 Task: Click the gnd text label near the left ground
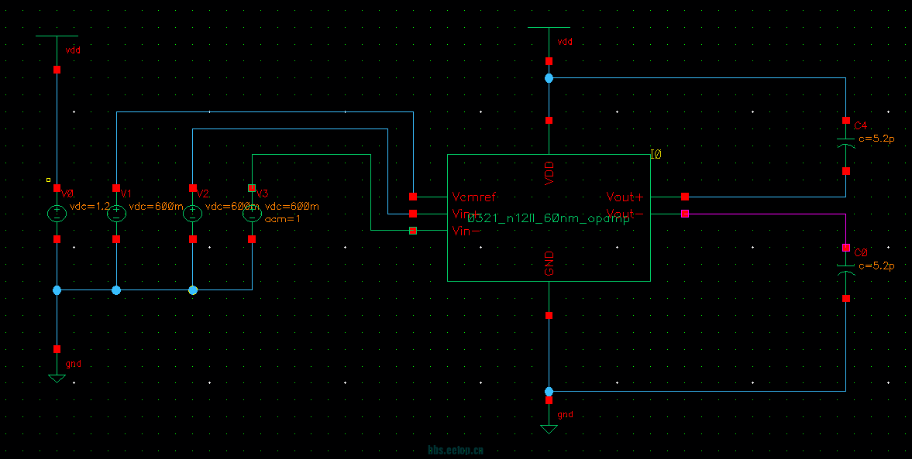coord(74,364)
